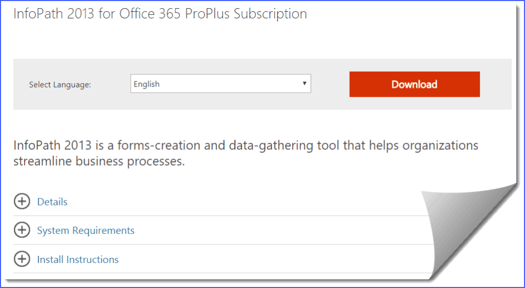This screenshot has width=525, height=288.
Task: Expand Details using its plus icon
Action: [22, 202]
